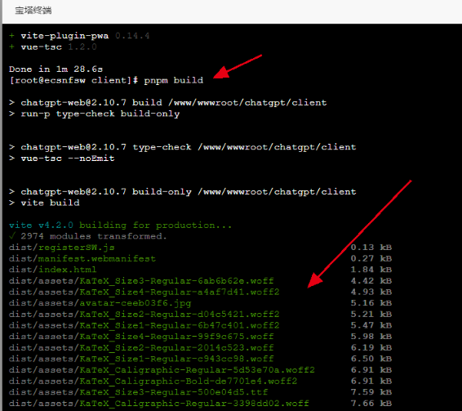The width and height of the screenshot is (462, 411).
Task: Click the '0.13 kB' size value
Action: (x=371, y=248)
